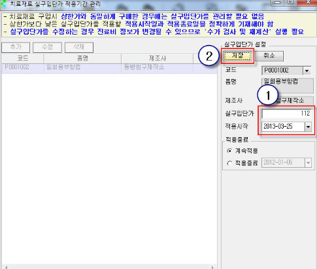Sort by the 품명 column header
The width and height of the screenshot is (317, 269).
(x=82, y=59)
